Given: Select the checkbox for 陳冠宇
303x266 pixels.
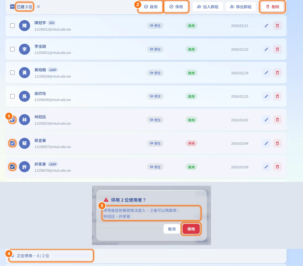Looking at the screenshot, I should pos(12,26).
